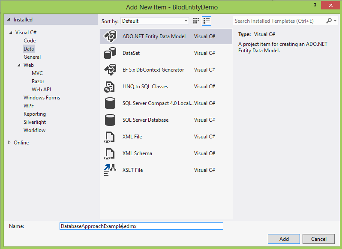Click the 'XSLT File' template name
The height and width of the screenshot is (249, 342).
pos(132,170)
